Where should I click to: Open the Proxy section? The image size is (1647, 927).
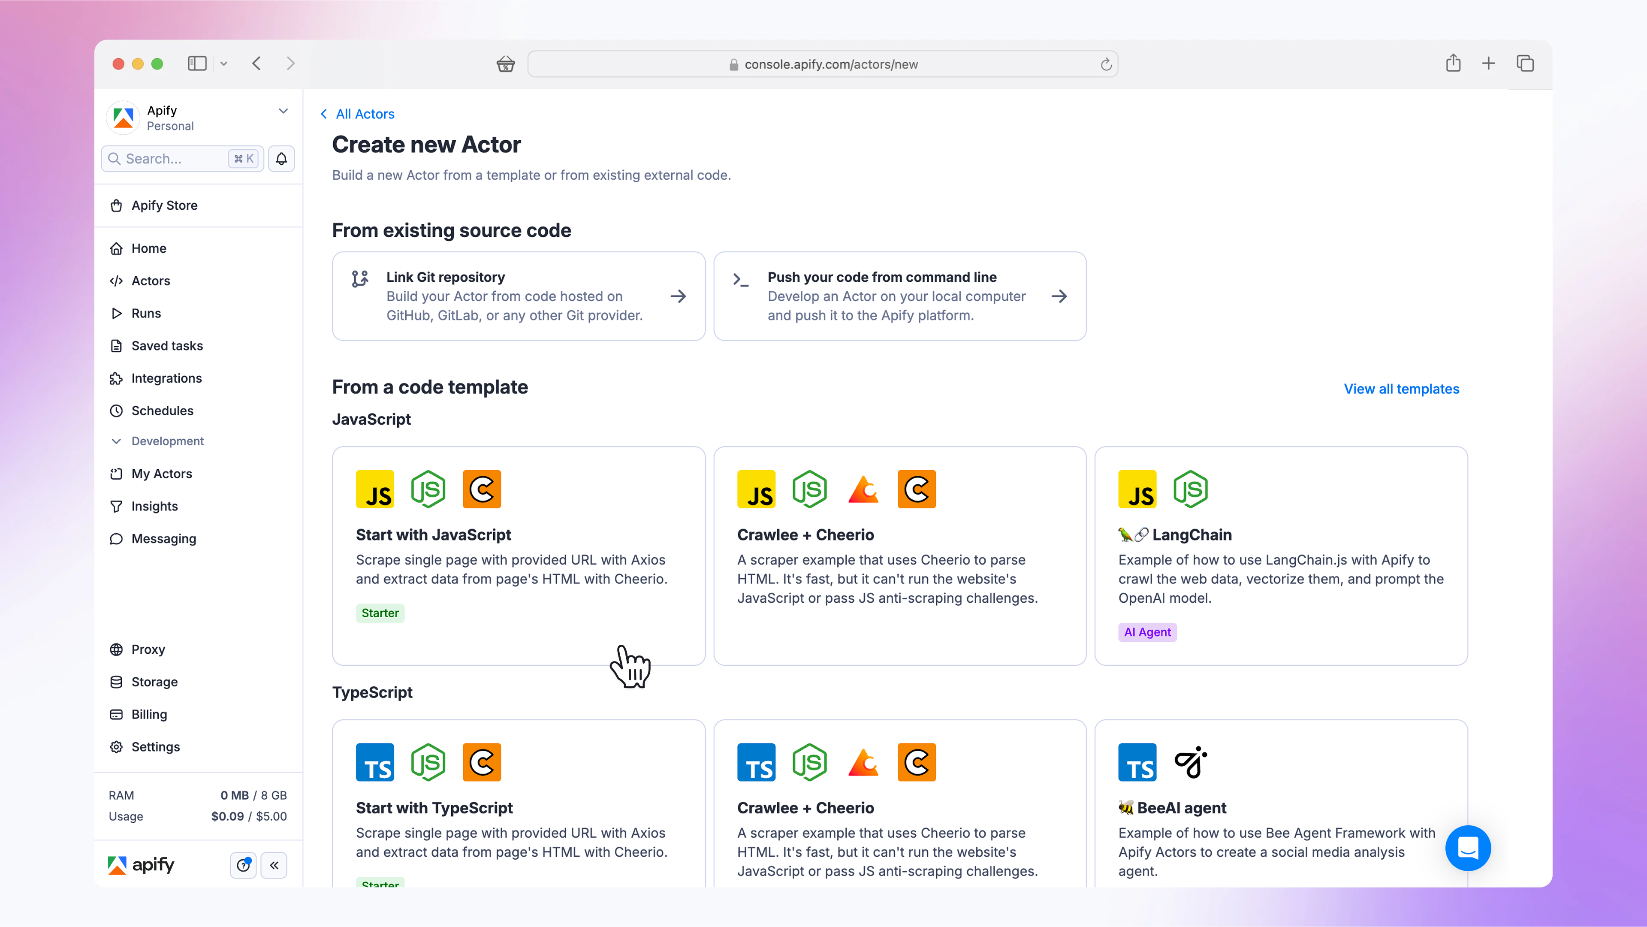pos(148,649)
